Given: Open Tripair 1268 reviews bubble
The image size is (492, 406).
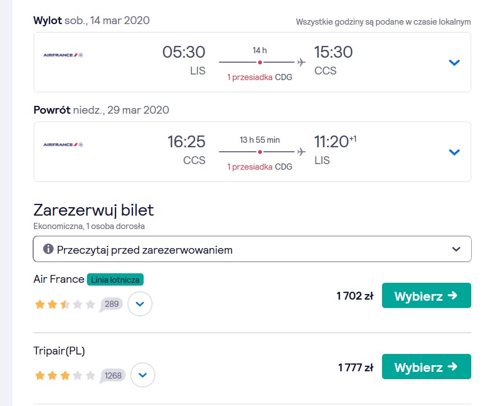Looking at the screenshot, I should pos(112,376).
